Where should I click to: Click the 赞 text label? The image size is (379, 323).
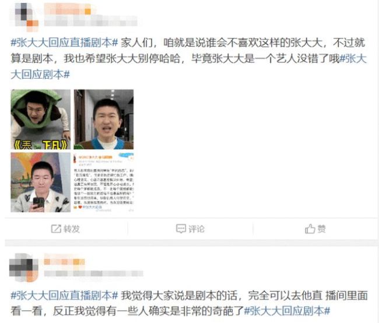(321, 229)
